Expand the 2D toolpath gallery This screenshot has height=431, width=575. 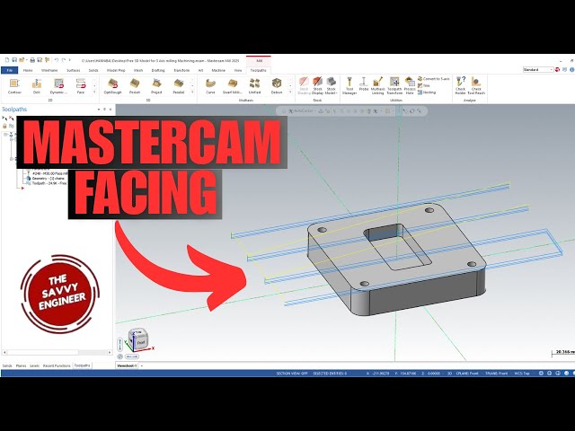(x=94, y=92)
